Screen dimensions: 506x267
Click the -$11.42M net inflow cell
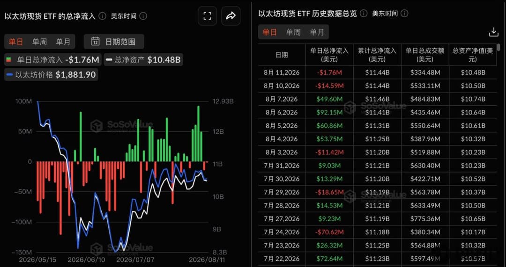point(329,152)
